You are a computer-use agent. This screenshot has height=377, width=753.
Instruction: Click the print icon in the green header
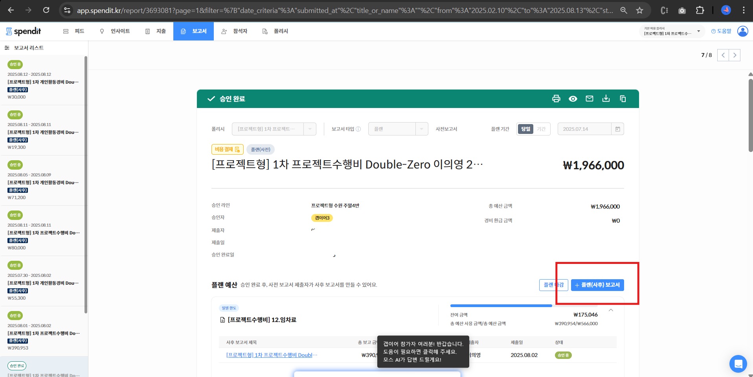[x=556, y=99]
